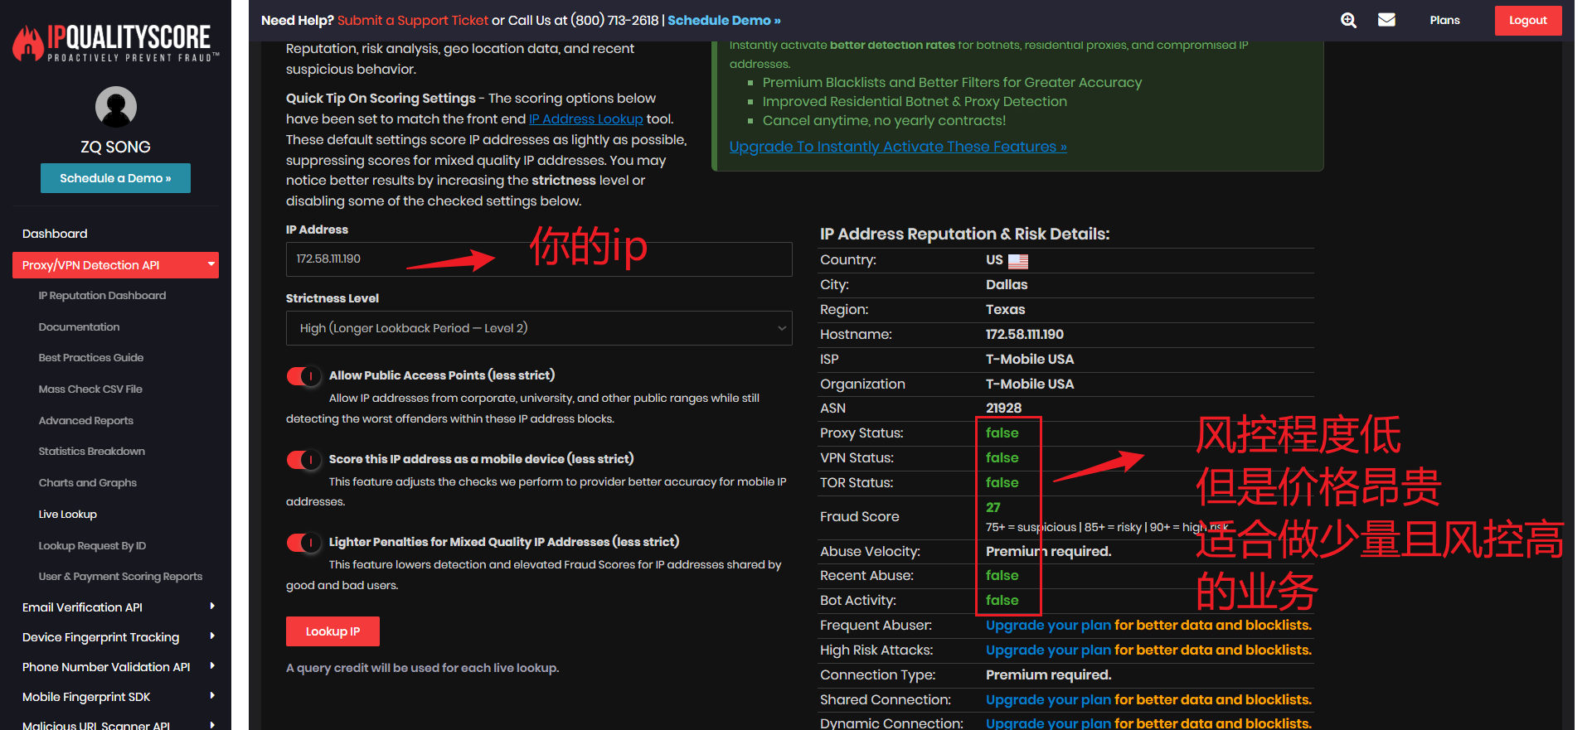Open the envelope messages icon
This screenshot has height=730, width=1592.
click(x=1386, y=20)
